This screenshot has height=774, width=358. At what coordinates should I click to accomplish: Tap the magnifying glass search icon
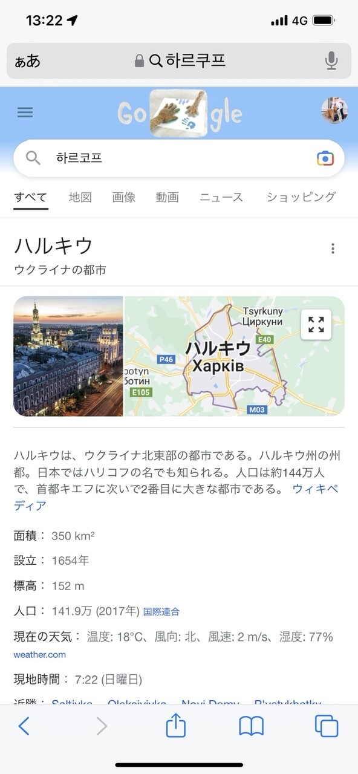pos(34,158)
